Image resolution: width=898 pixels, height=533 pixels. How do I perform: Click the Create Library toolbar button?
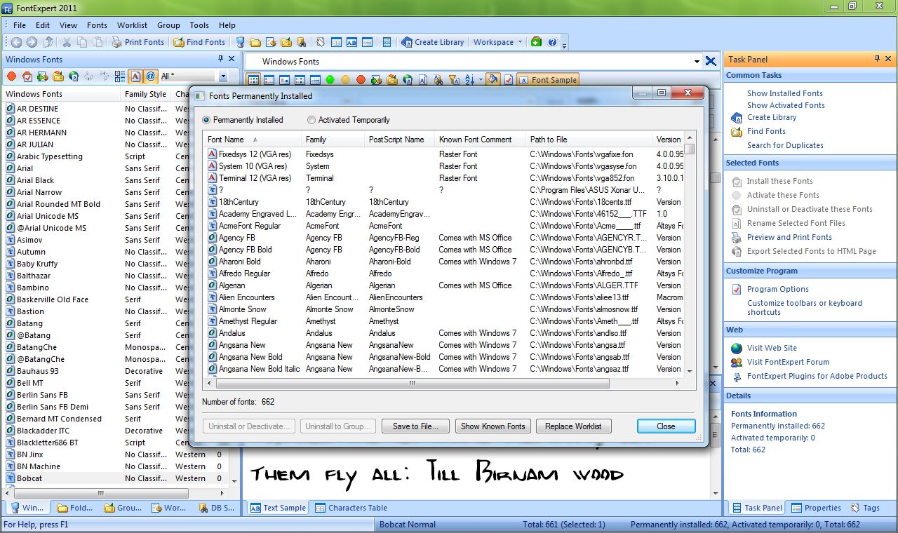tap(433, 42)
